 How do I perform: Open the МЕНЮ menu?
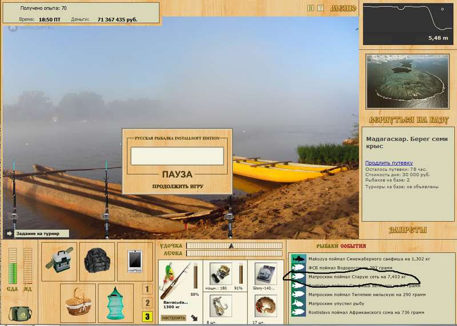[343, 8]
